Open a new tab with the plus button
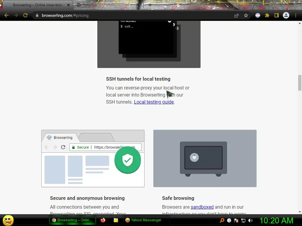The height and width of the screenshot is (226, 302). (x=150, y=5)
